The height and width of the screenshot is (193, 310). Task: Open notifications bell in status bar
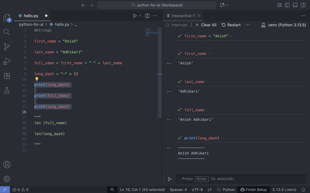coord(303,190)
